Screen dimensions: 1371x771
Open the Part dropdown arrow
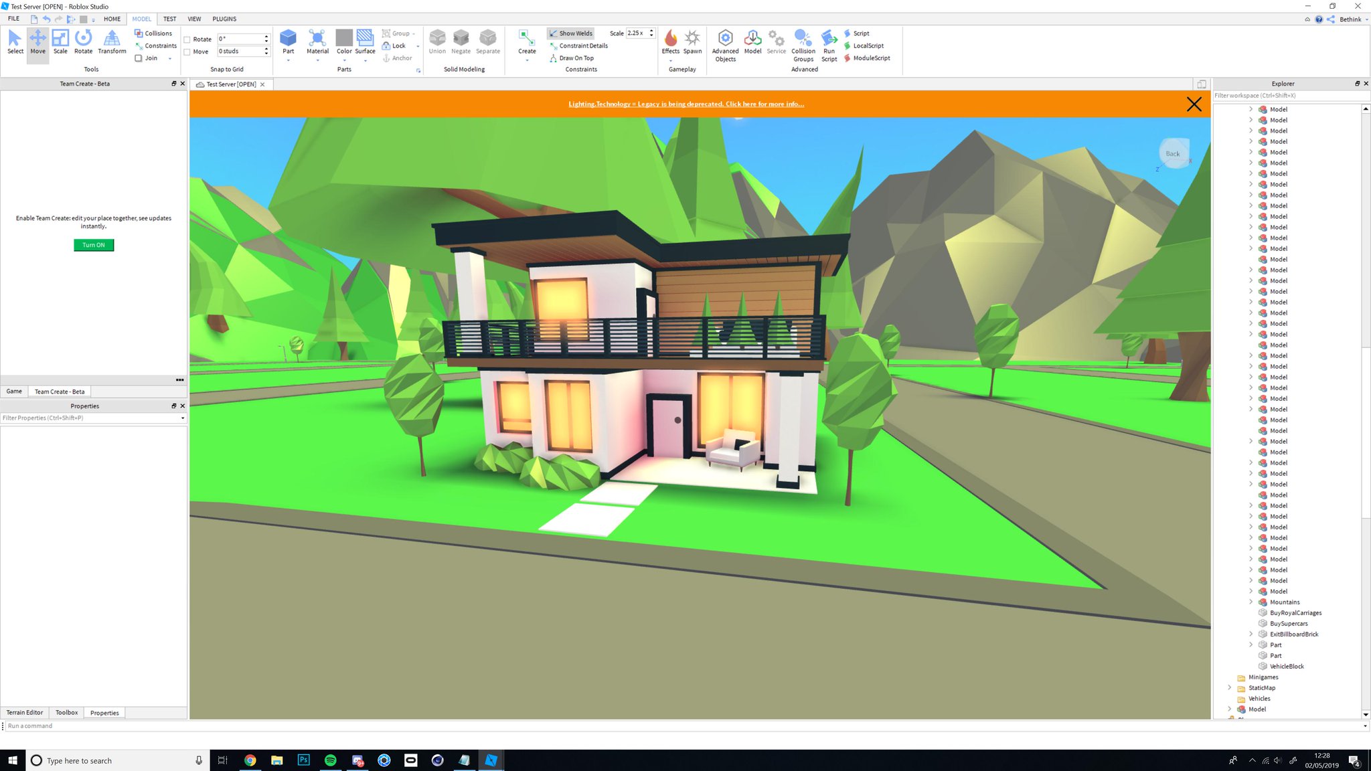coord(288,61)
